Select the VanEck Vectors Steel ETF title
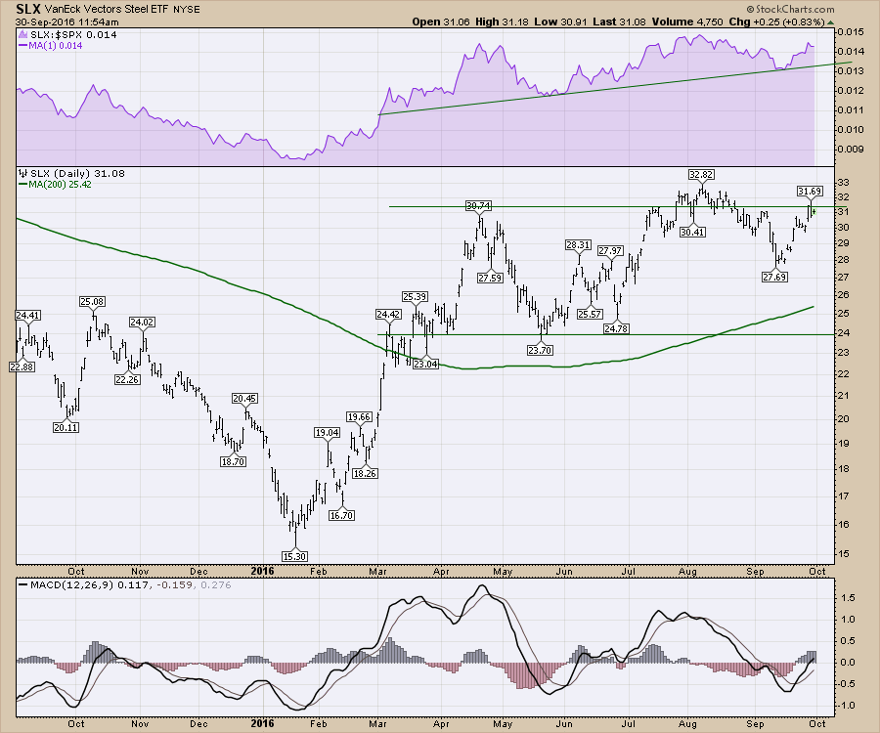 (105, 10)
